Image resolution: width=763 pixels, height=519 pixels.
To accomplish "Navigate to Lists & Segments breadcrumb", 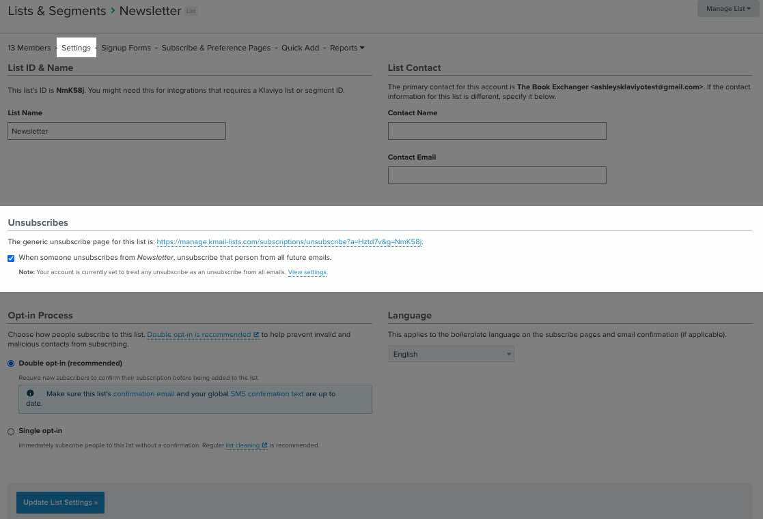I will (x=57, y=11).
